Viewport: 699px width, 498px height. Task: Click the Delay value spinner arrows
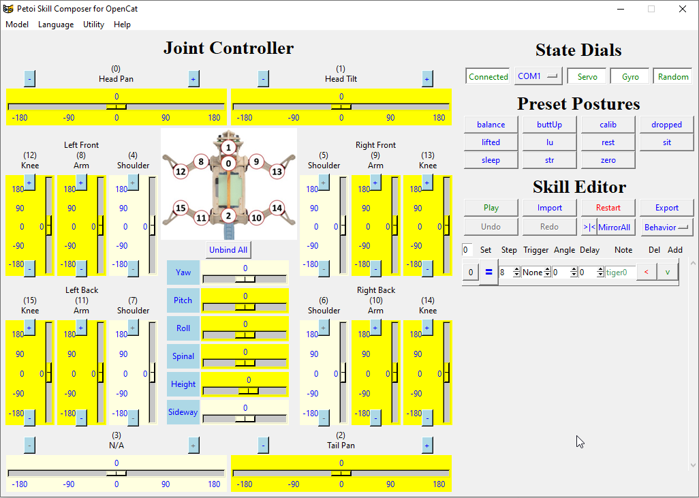point(600,272)
